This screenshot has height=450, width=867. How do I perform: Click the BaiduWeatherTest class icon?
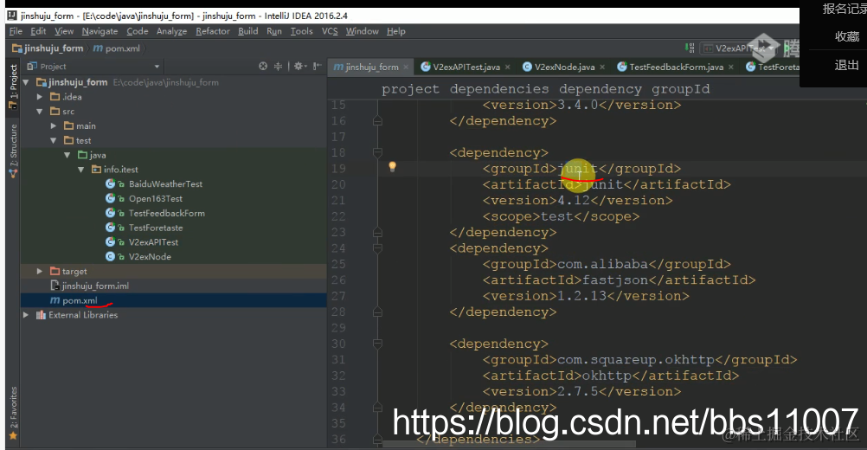(x=110, y=183)
